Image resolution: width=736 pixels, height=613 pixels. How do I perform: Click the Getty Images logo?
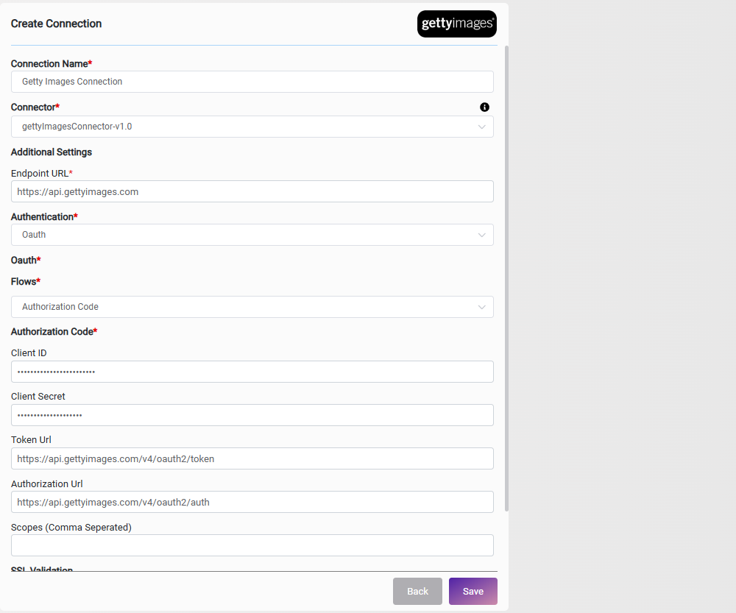(457, 24)
